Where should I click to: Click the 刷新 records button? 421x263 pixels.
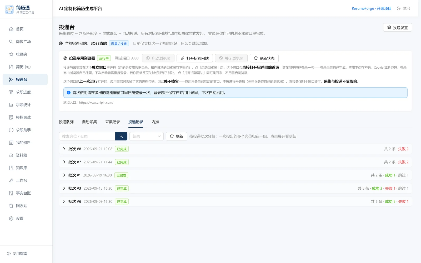coord(176,136)
